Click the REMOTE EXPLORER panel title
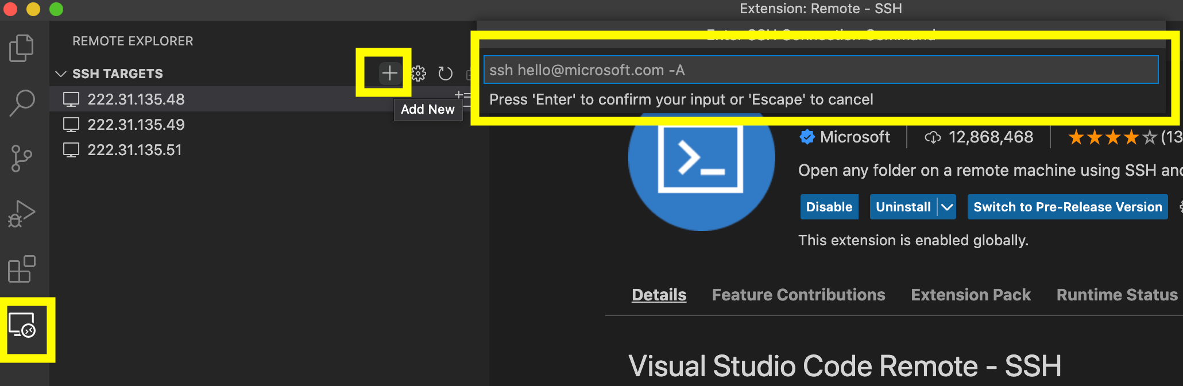The height and width of the screenshot is (386, 1183). 133,41
